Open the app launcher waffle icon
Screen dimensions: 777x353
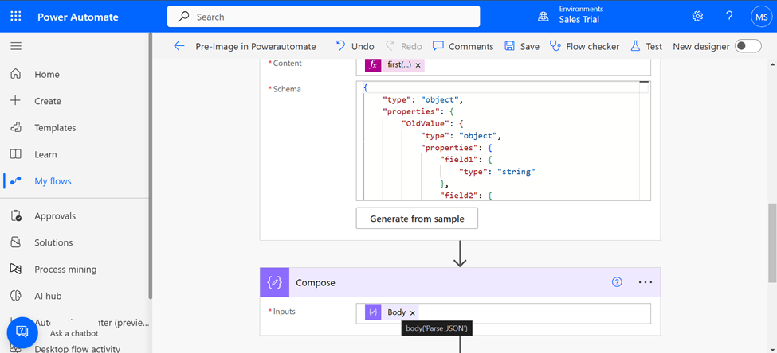(17, 17)
